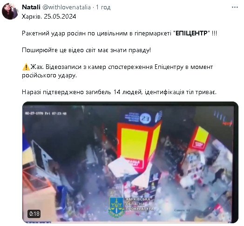This screenshot has height=226, width=244.
Task: Click the display name Natali
Action: tap(31, 7)
